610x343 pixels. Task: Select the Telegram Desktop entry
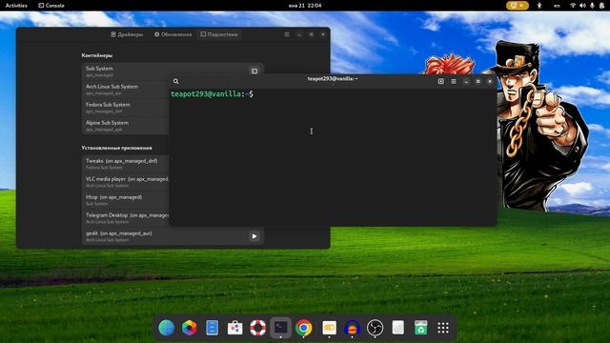pos(125,218)
